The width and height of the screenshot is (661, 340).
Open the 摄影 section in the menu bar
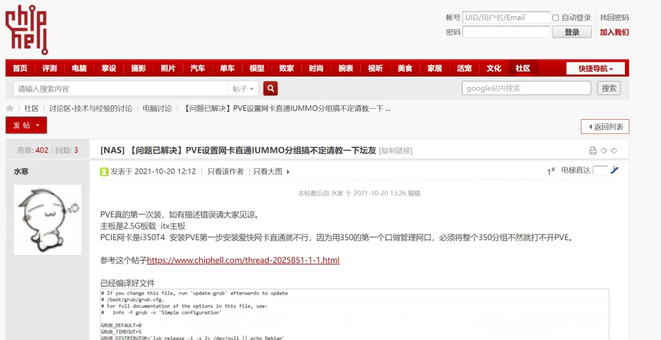tap(138, 68)
